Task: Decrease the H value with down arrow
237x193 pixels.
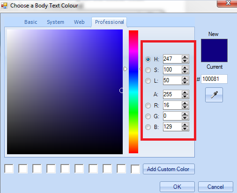Action: coord(185,61)
